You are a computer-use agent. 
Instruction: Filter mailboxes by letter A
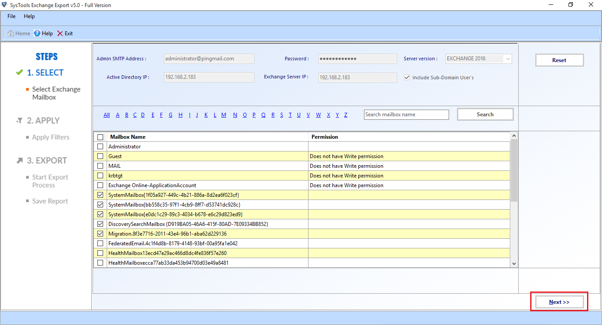coord(118,115)
